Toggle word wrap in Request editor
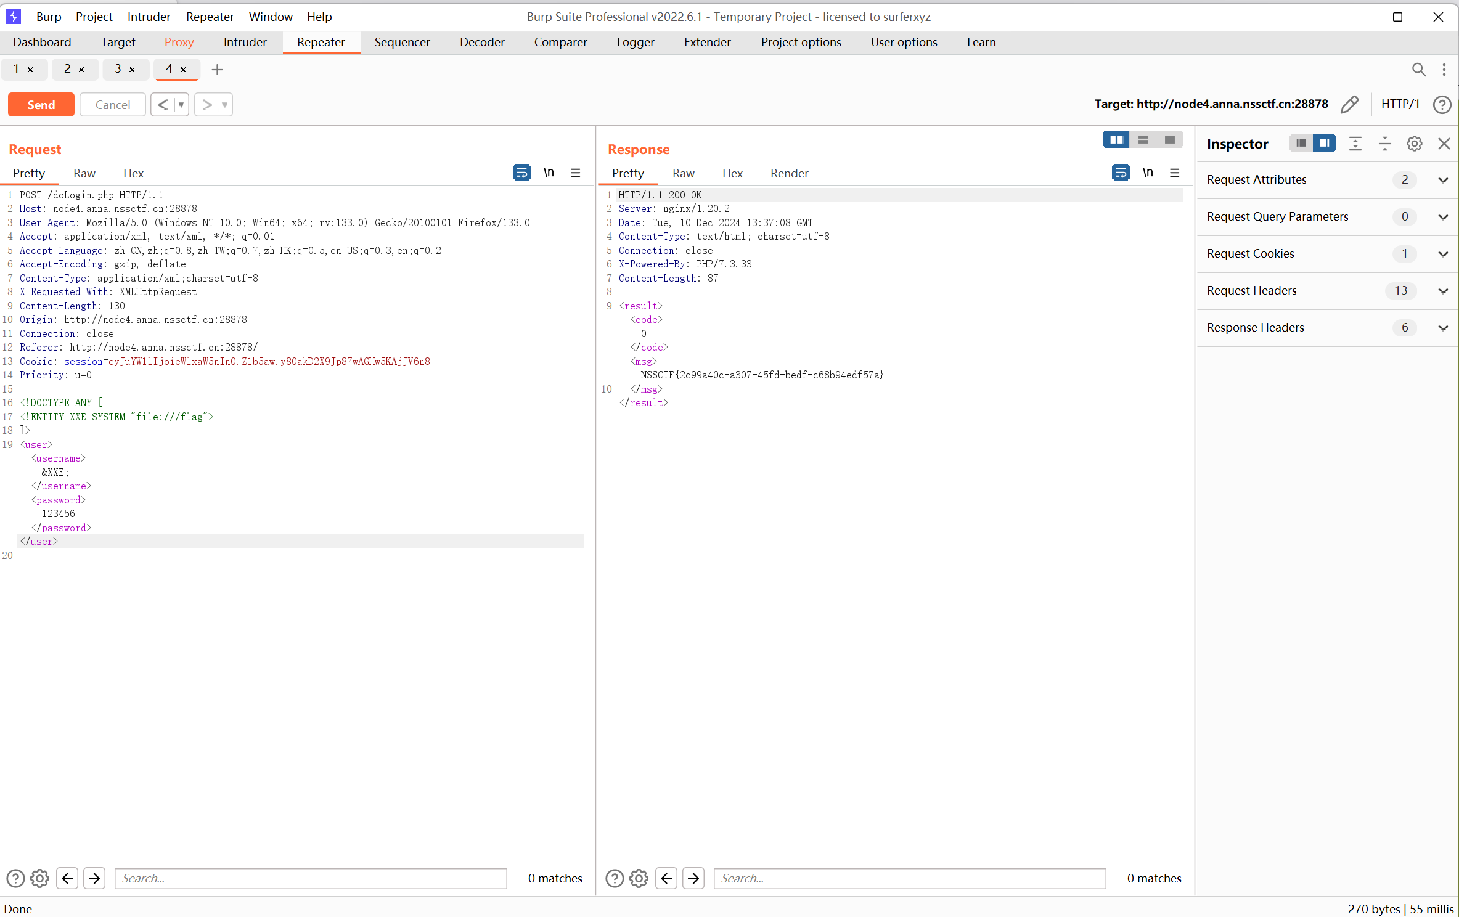Screen dimensions: 1459x917 (521, 173)
